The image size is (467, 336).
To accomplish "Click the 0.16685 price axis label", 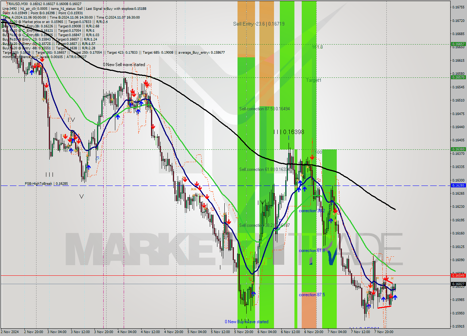I will pyautogui.click(x=458, y=34).
